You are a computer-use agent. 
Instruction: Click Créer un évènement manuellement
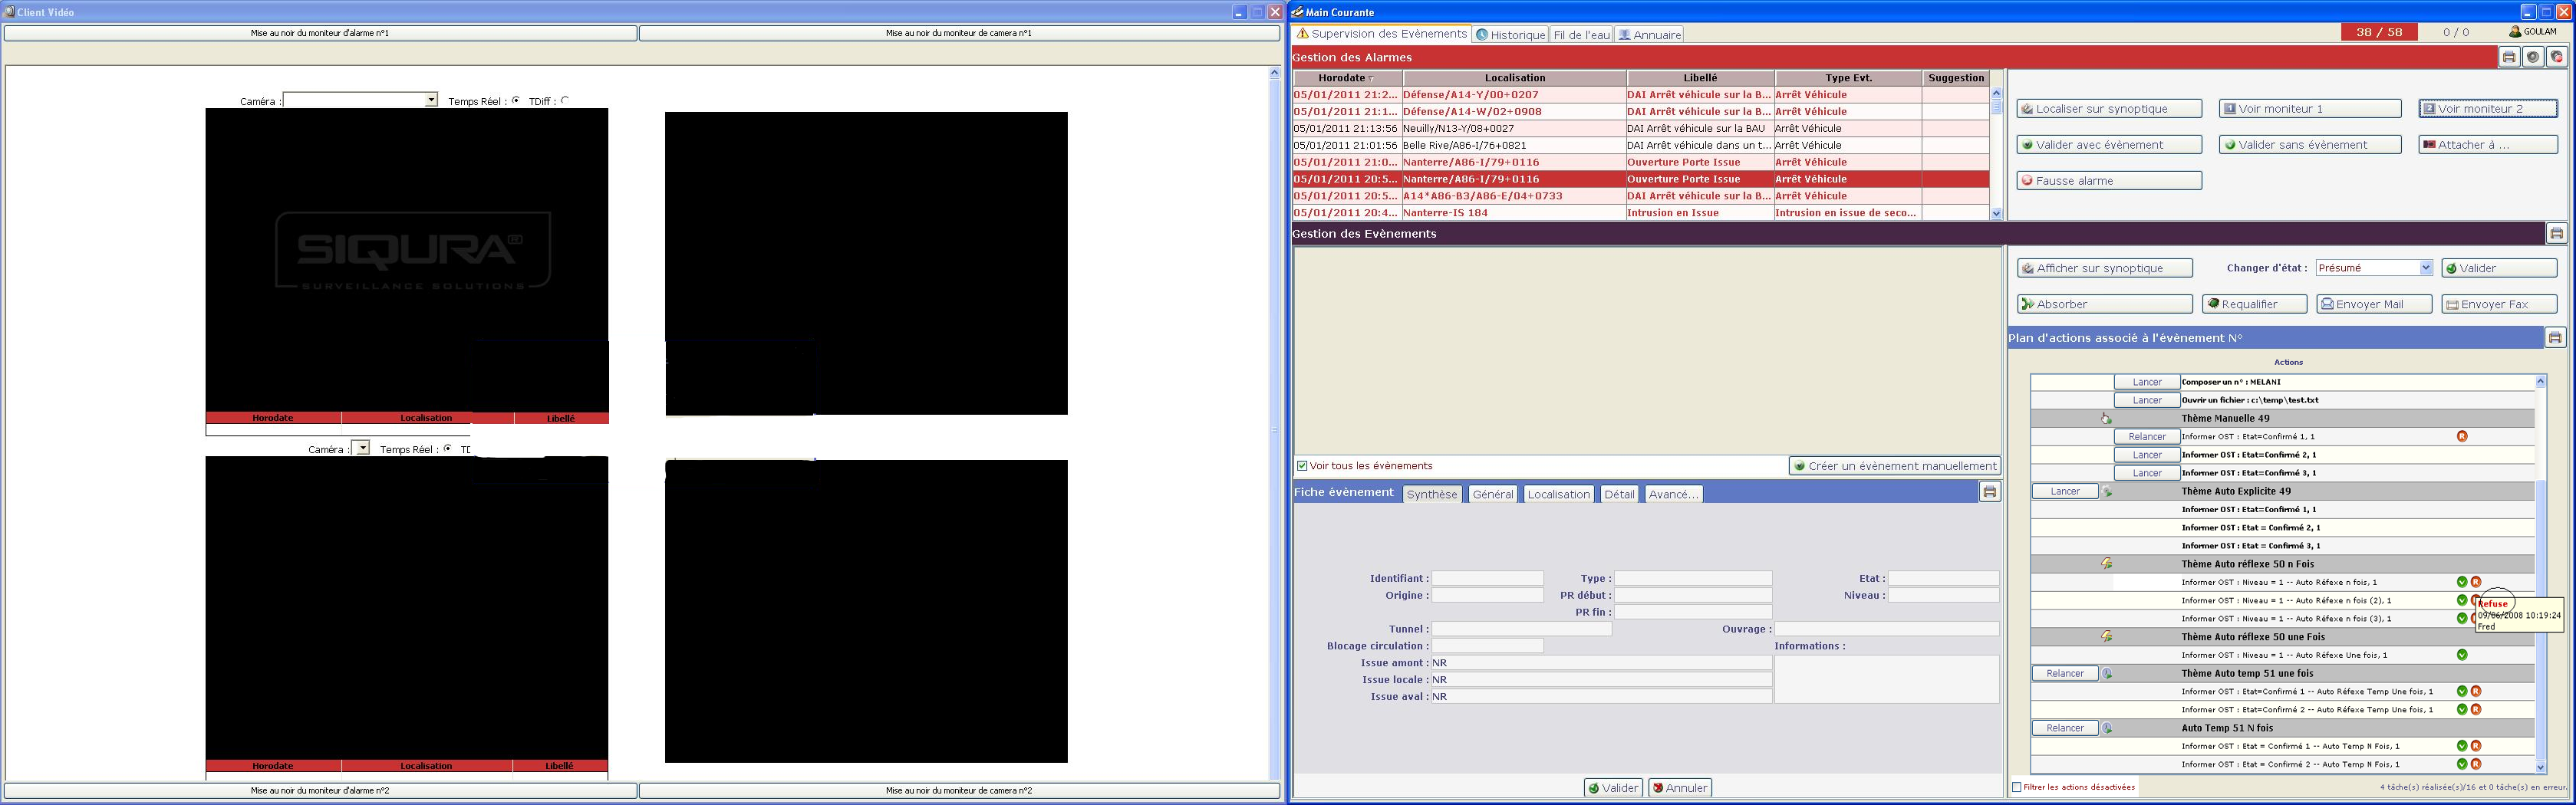[x=1894, y=466]
